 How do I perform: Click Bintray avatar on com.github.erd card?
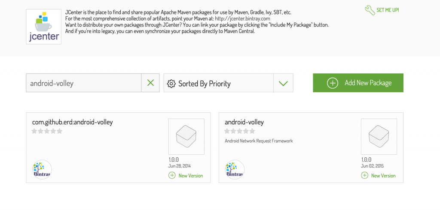(42, 170)
